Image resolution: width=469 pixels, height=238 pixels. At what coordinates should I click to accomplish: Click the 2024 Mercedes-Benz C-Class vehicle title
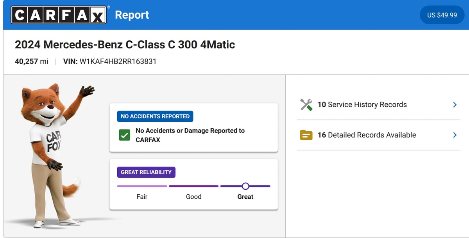[125, 44]
